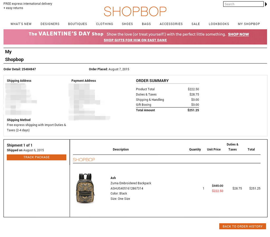Viewport: 270px width, 237px height.
Task: Click the orange SHOPBOP header logo
Action: coord(135,11)
